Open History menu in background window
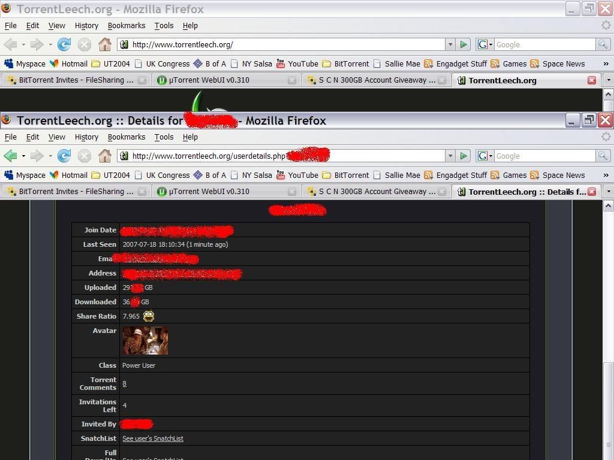 point(86,25)
